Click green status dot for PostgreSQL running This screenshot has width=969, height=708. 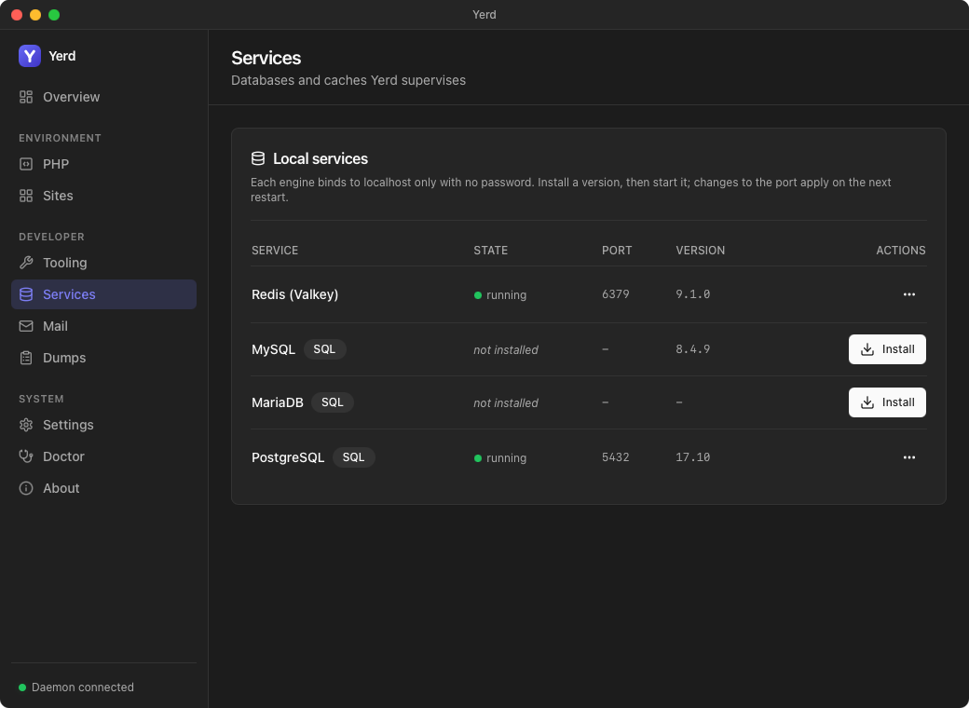478,458
